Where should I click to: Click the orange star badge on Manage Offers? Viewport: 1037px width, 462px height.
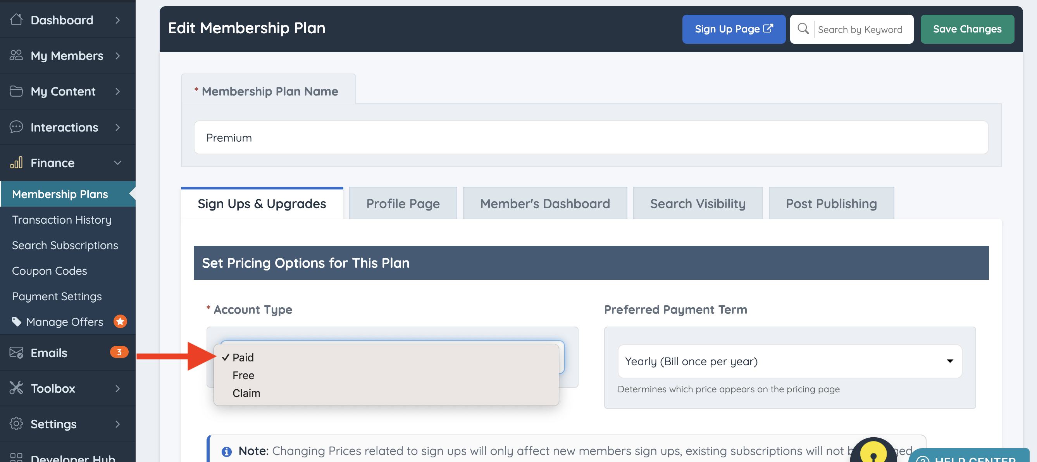point(120,321)
